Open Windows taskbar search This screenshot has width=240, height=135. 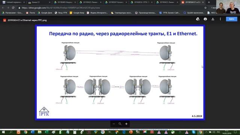click(x=11, y=132)
